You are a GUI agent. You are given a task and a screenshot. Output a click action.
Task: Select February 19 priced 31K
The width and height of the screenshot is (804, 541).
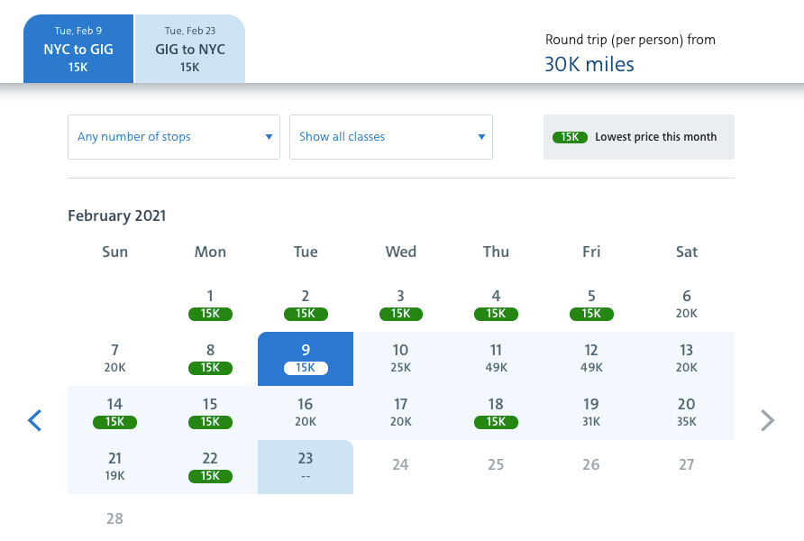click(591, 413)
